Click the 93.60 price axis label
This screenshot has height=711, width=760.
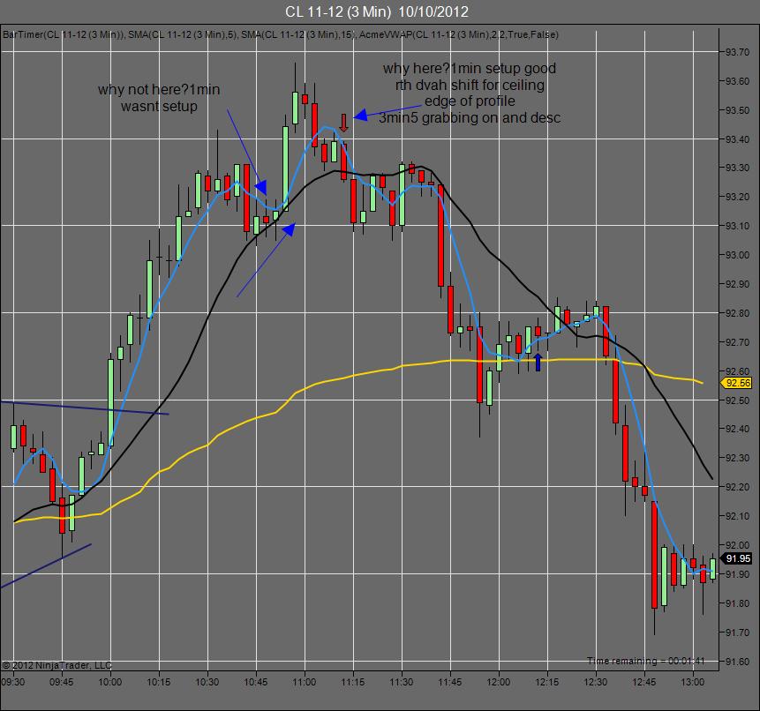tap(737, 81)
